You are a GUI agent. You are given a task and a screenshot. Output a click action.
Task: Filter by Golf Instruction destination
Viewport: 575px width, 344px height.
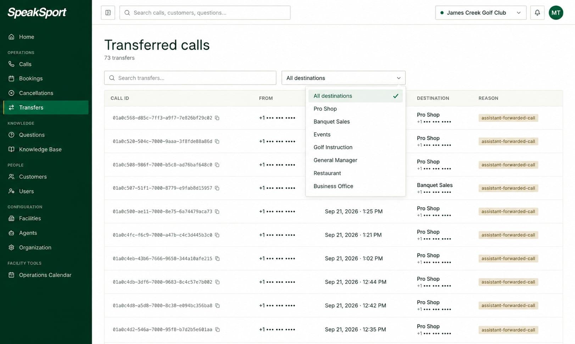click(x=356, y=147)
